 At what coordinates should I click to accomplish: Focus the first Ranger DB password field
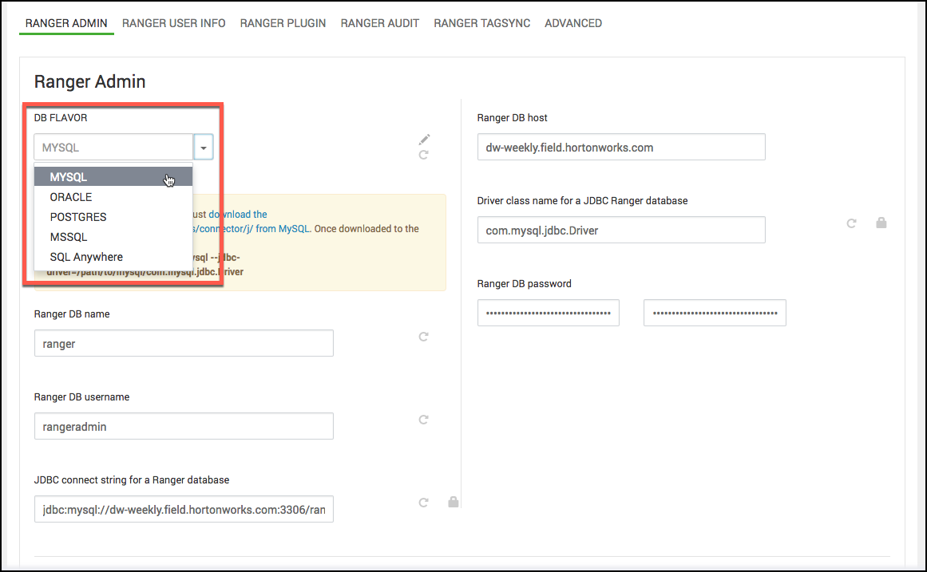[x=548, y=313]
